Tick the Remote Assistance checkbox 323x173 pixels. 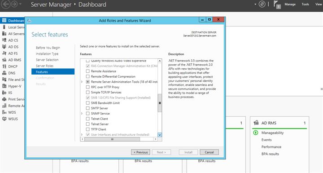coord(88,71)
